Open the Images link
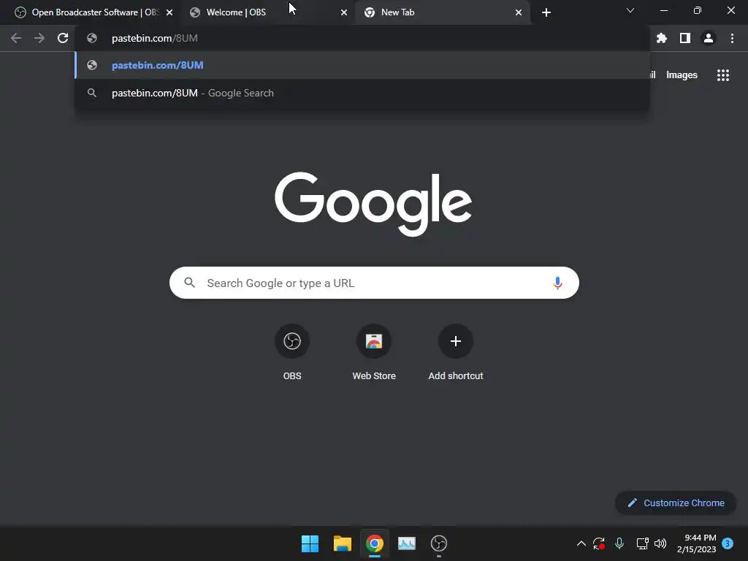This screenshot has height=561, width=748. tap(682, 75)
